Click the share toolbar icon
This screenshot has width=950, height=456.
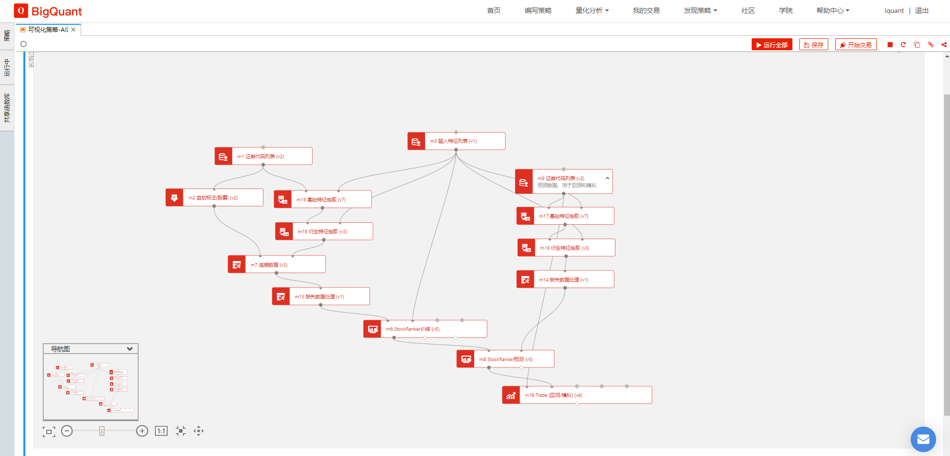pyautogui.click(x=944, y=45)
